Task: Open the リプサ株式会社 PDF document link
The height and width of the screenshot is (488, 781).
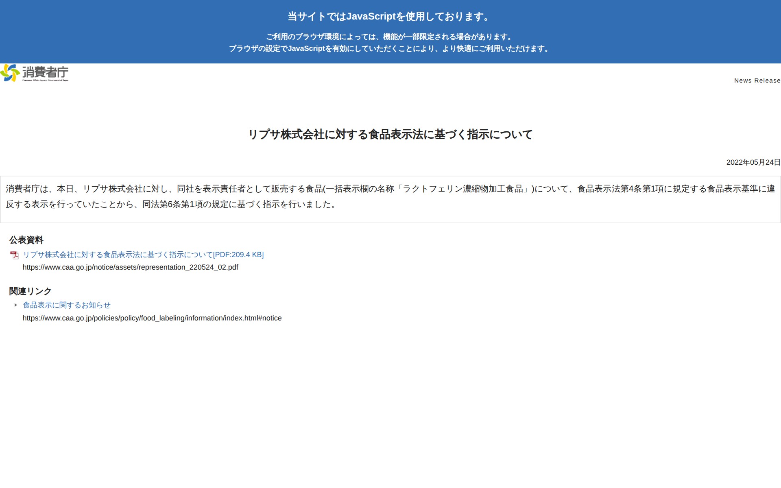Action: 118,255
